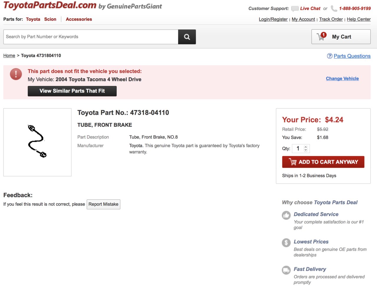Click the Qty input box
The width and height of the screenshot is (377, 305).
click(x=301, y=149)
